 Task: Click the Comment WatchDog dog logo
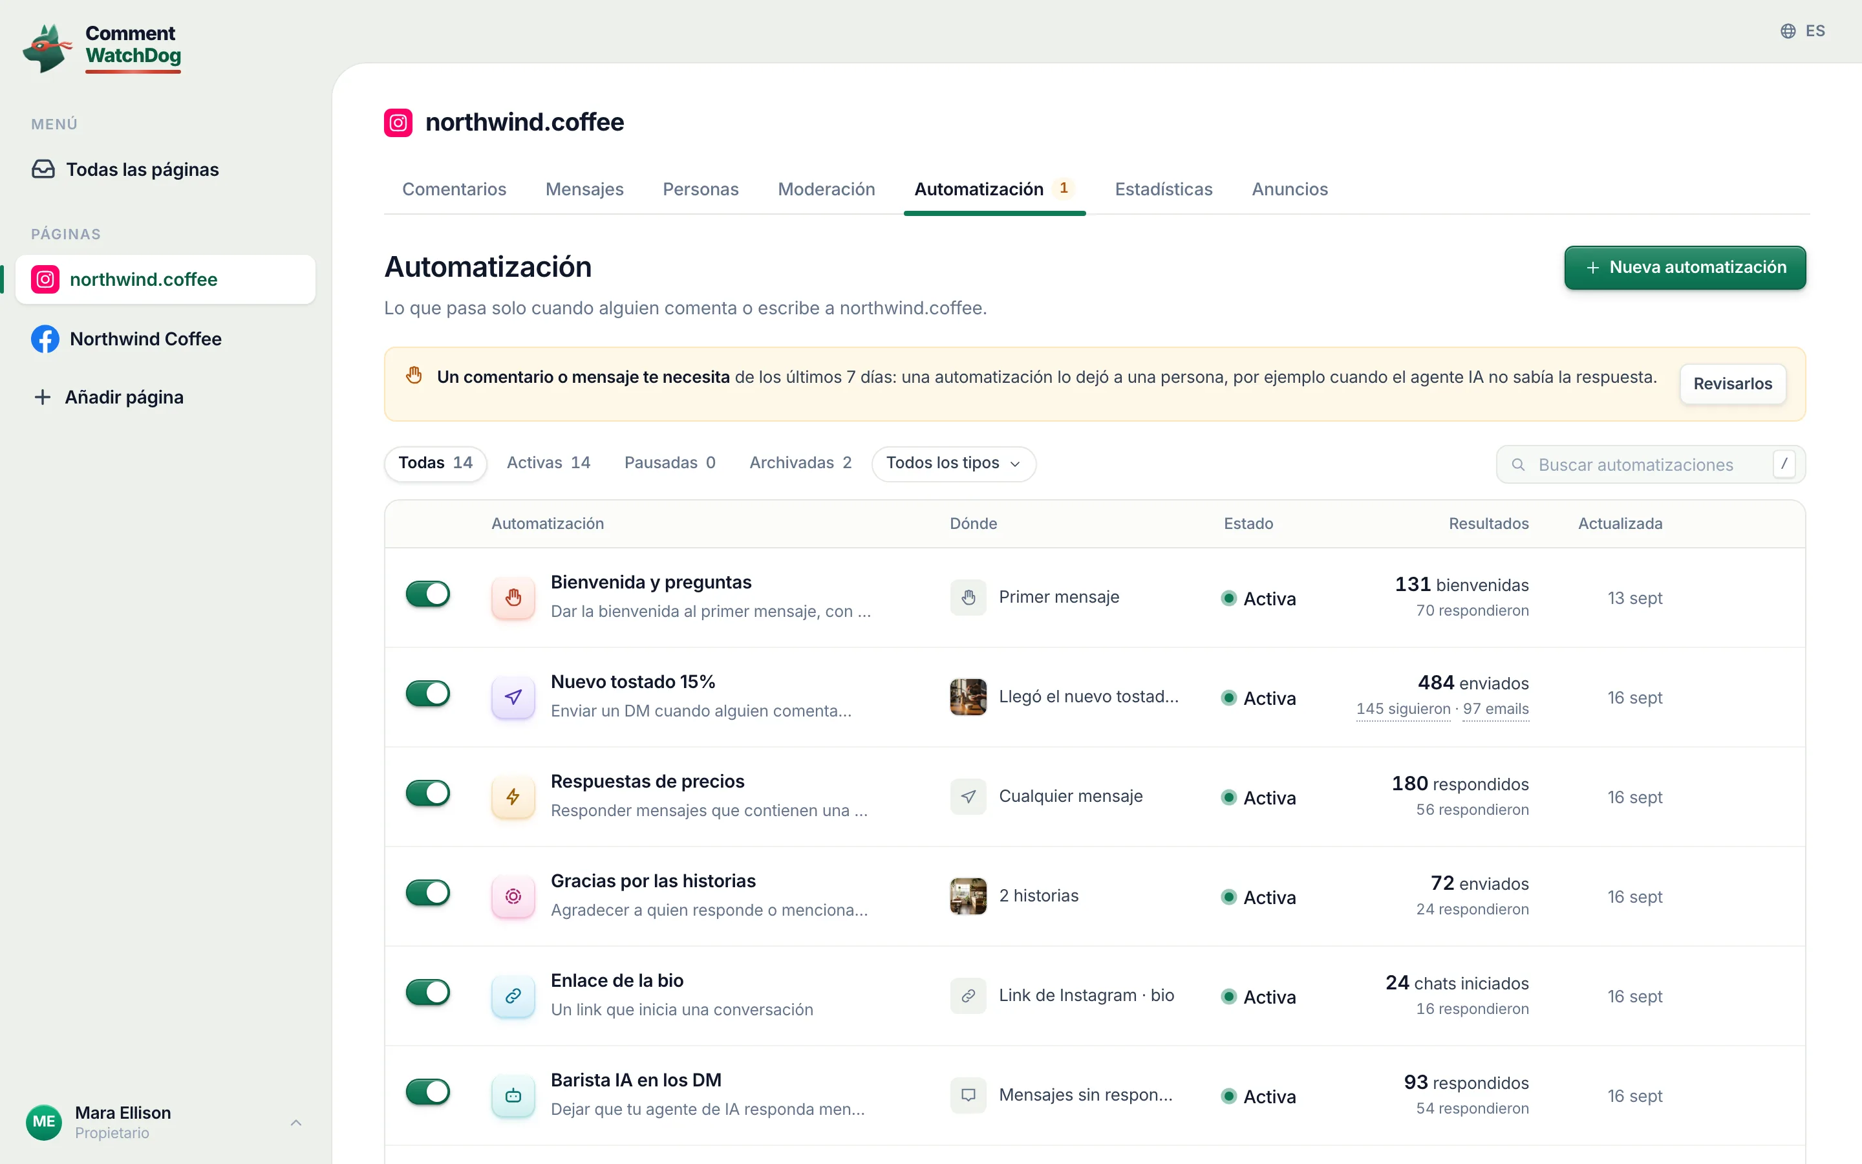click(x=48, y=48)
